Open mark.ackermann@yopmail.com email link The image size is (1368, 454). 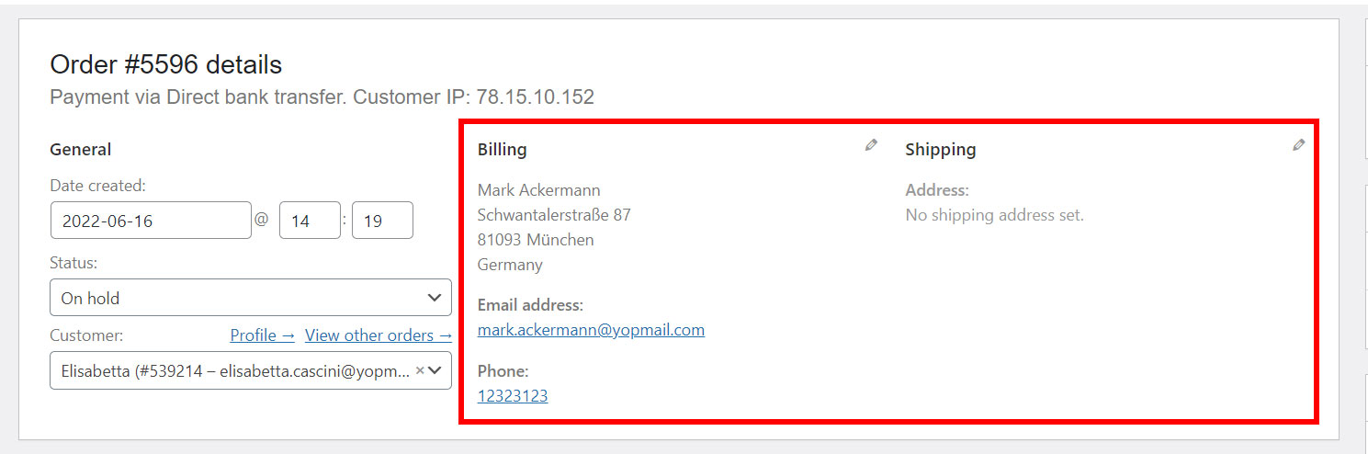(591, 330)
